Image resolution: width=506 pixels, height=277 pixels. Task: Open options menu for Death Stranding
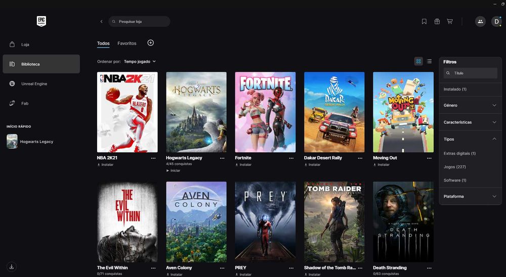pyautogui.click(x=429, y=268)
